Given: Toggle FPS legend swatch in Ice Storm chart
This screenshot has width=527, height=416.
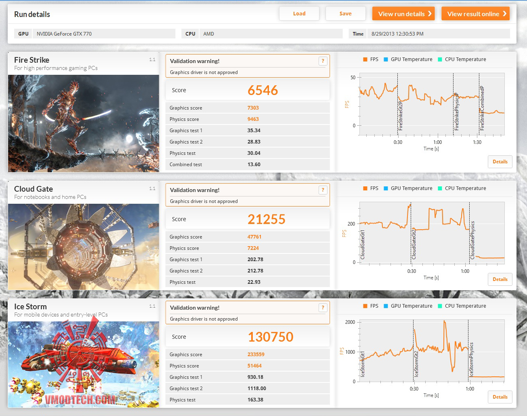Looking at the screenshot, I should coord(365,306).
